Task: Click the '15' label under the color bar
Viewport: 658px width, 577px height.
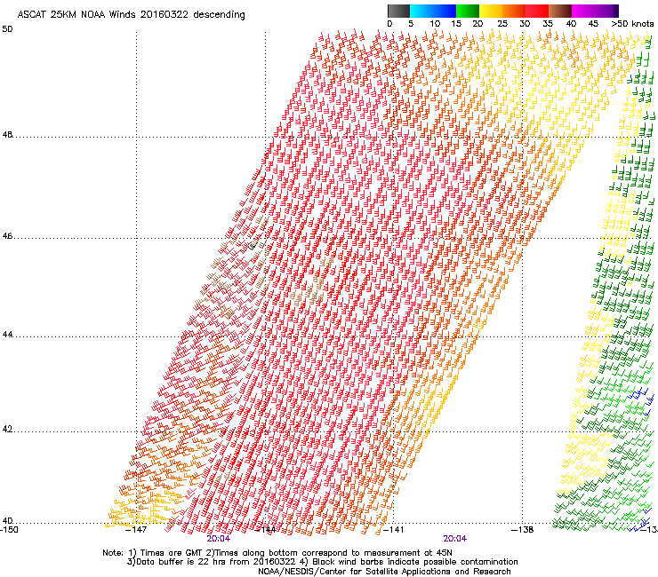Action: (x=456, y=24)
